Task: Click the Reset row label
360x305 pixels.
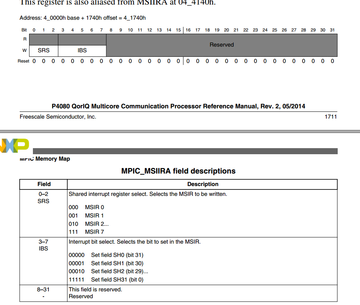Action: (23, 61)
